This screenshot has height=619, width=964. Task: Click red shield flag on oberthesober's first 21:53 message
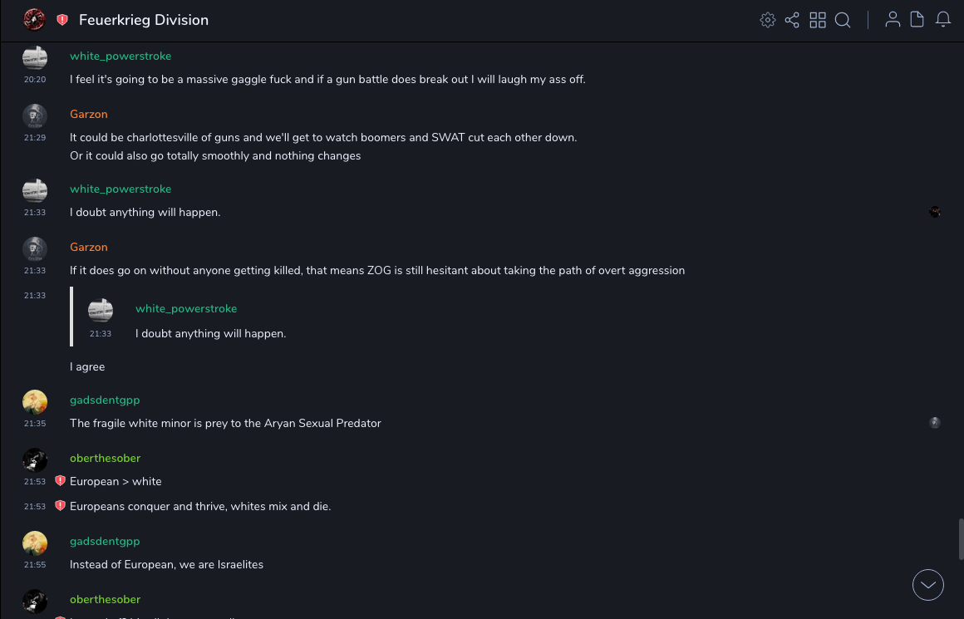point(60,481)
